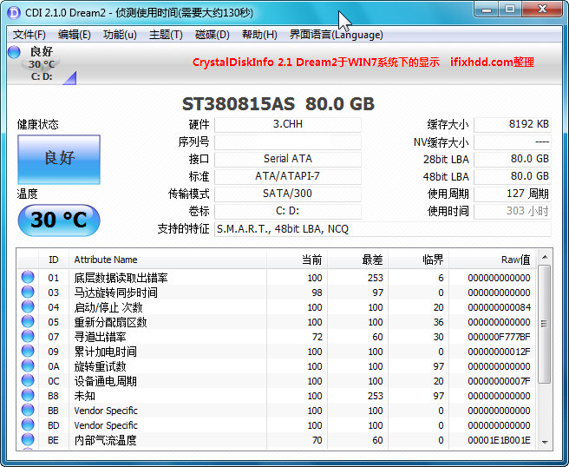Click the attribute list scrollbar thumb
This screenshot has width=569, height=467.
coord(545,324)
